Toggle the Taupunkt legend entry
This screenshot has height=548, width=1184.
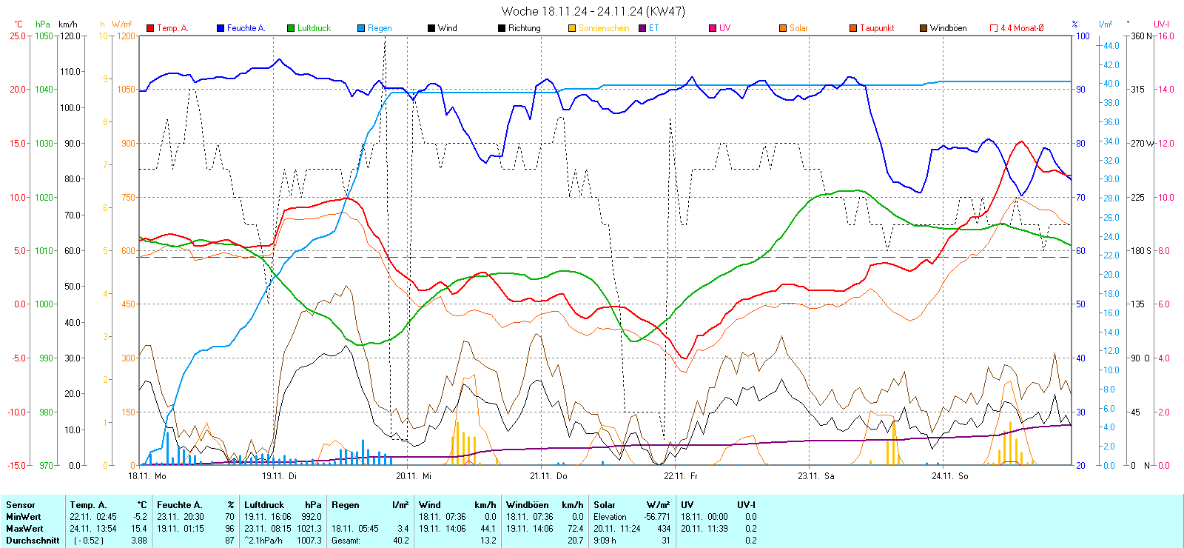click(876, 28)
